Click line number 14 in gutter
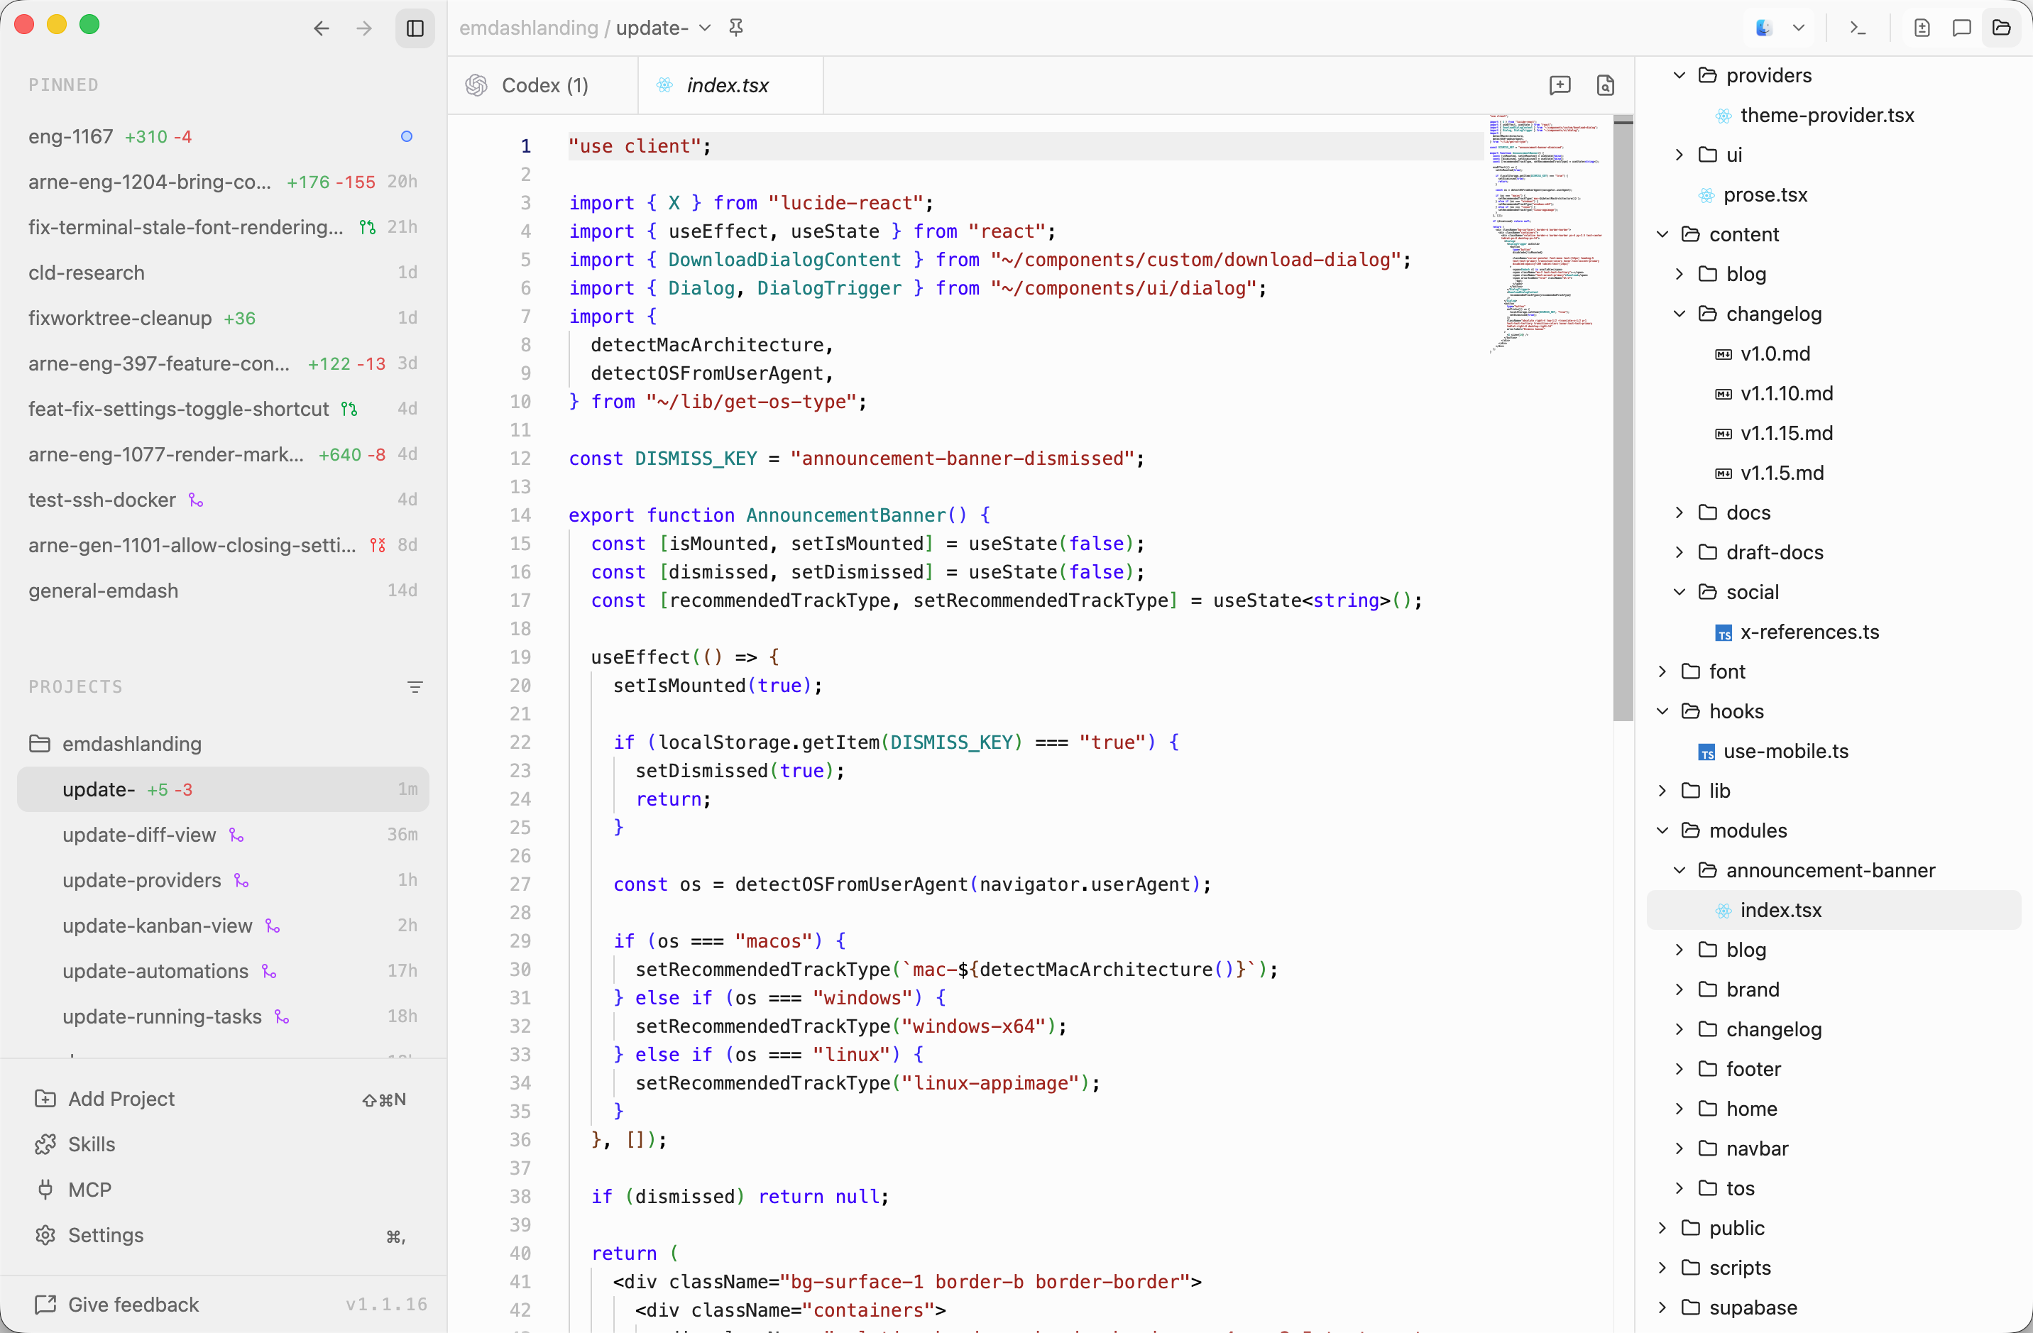The image size is (2033, 1333). point(520,515)
